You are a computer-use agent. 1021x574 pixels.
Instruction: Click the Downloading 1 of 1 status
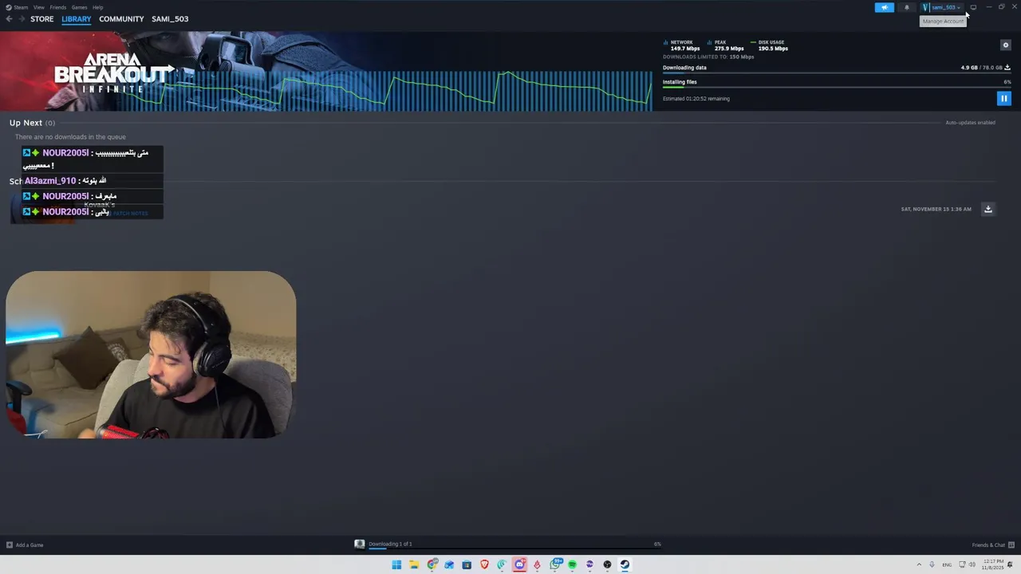(x=390, y=544)
